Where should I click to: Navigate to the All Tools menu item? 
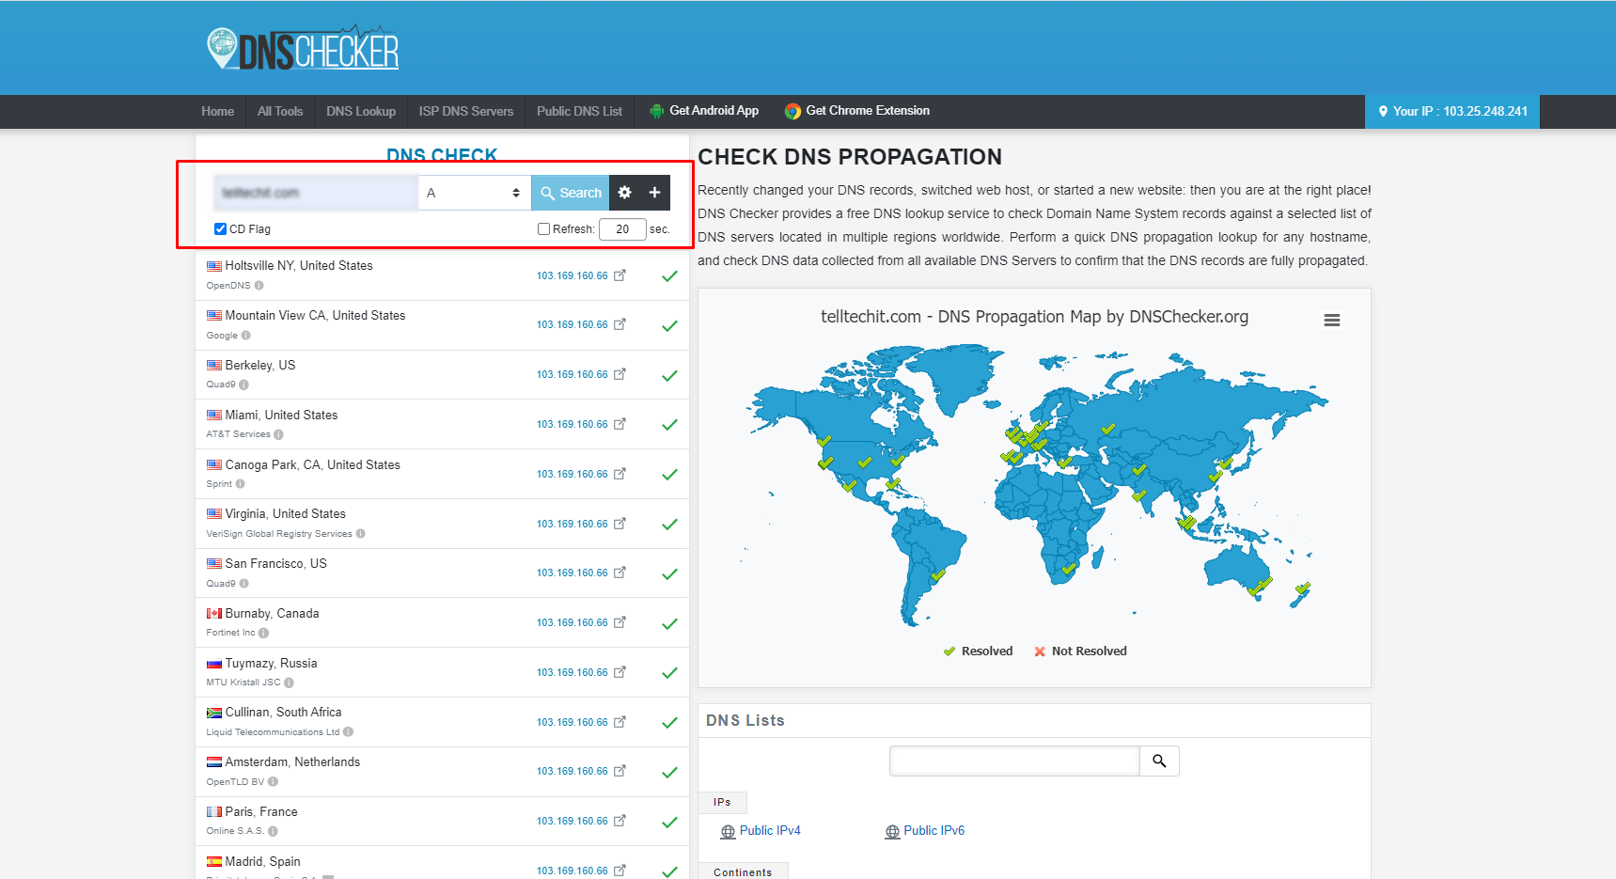pos(279,111)
